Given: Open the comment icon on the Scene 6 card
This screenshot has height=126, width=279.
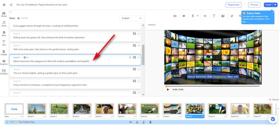Looking at the screenshot, I should point(134,34).
